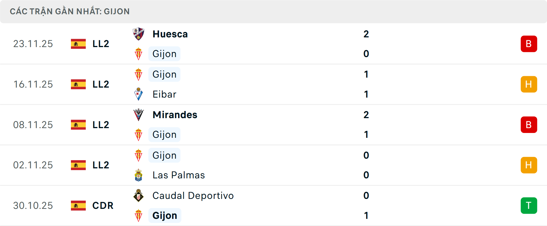Click the red B badge for the Mirandes loss
547x226 pixels.
point(529,125)
